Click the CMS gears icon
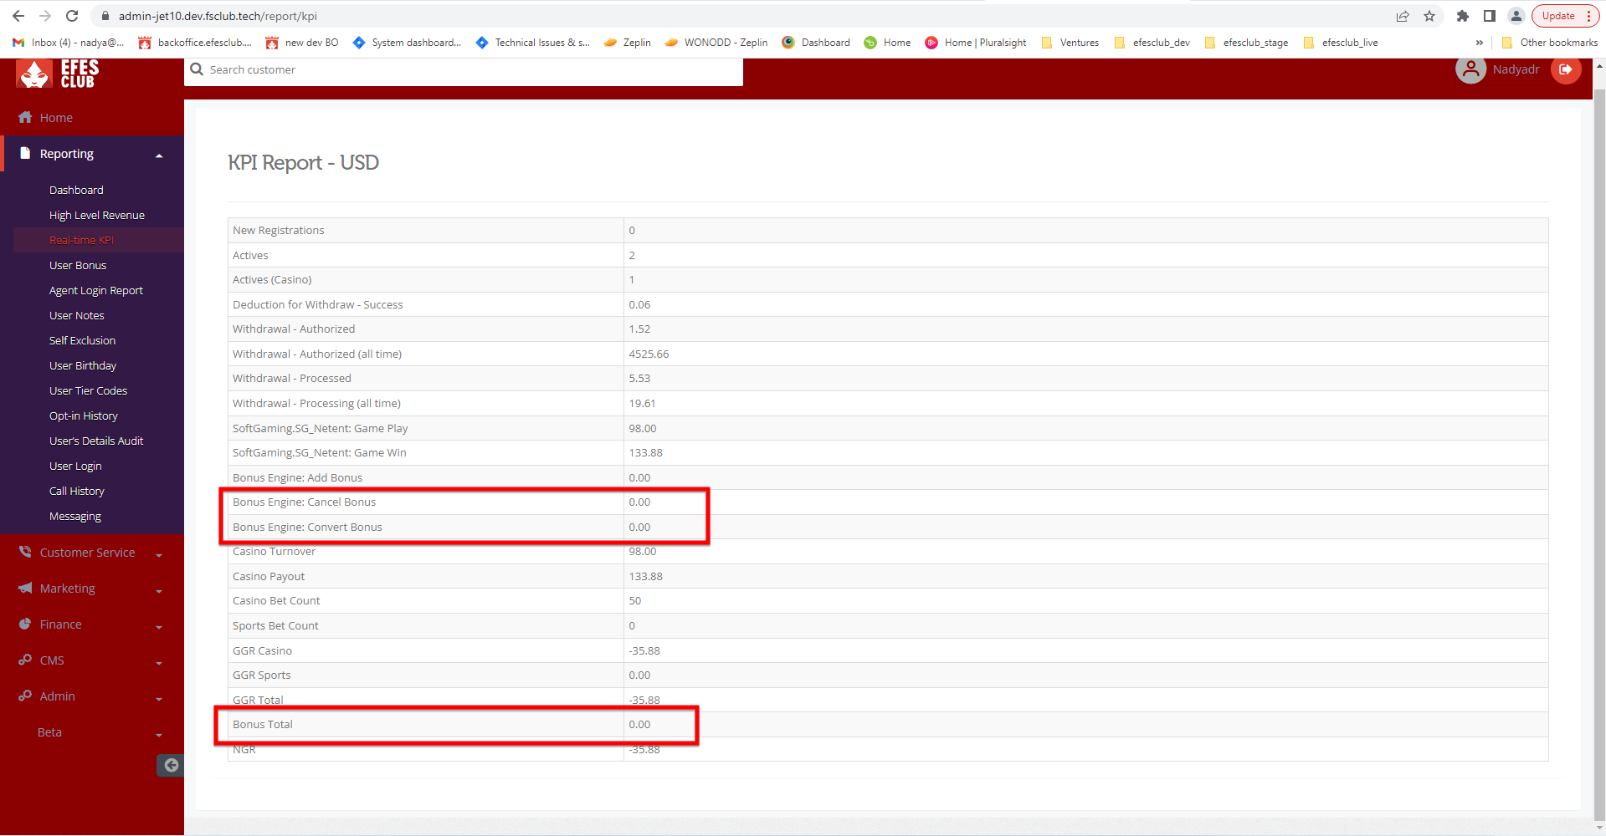 [25, 660]
